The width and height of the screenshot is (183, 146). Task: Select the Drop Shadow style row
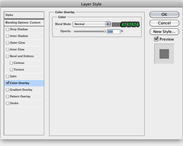click(x=24, y=29)
